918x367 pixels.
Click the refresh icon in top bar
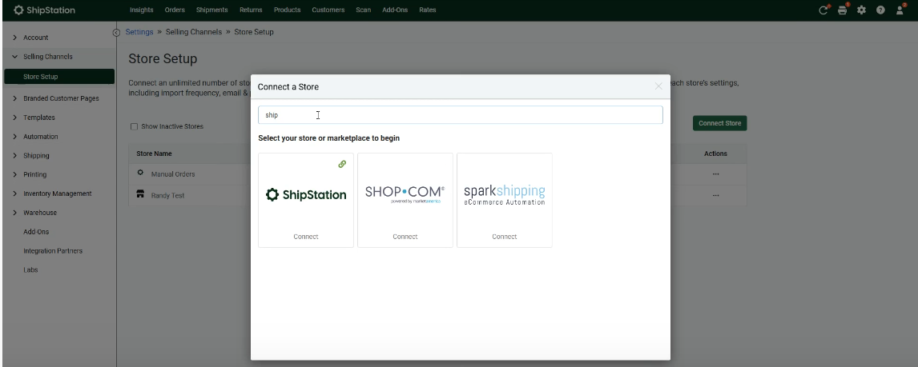point(823,10)
